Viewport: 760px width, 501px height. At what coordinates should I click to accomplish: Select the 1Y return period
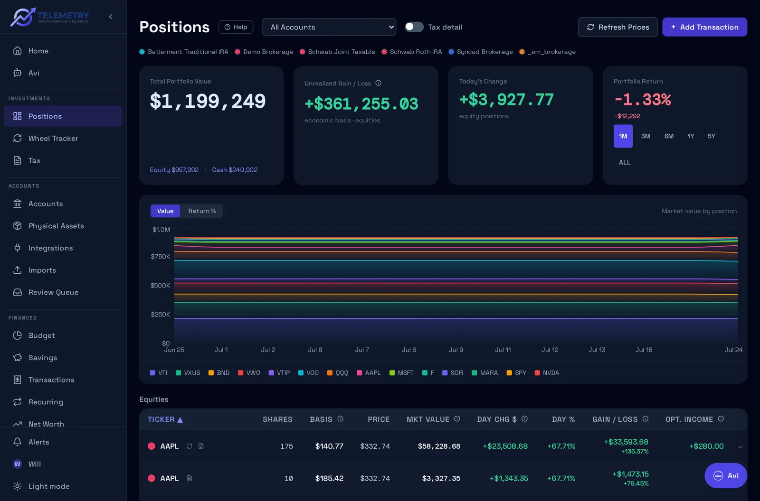coord(691,136)
